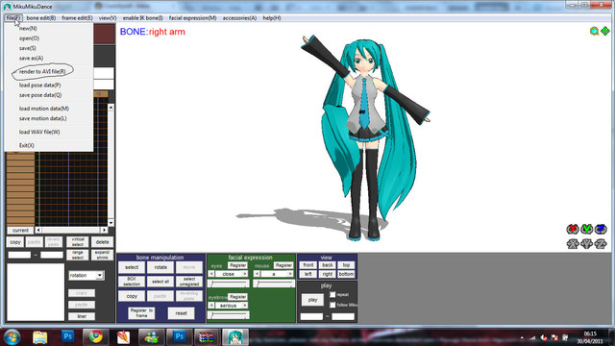Open the facial expression menu

tap(192, 18)
